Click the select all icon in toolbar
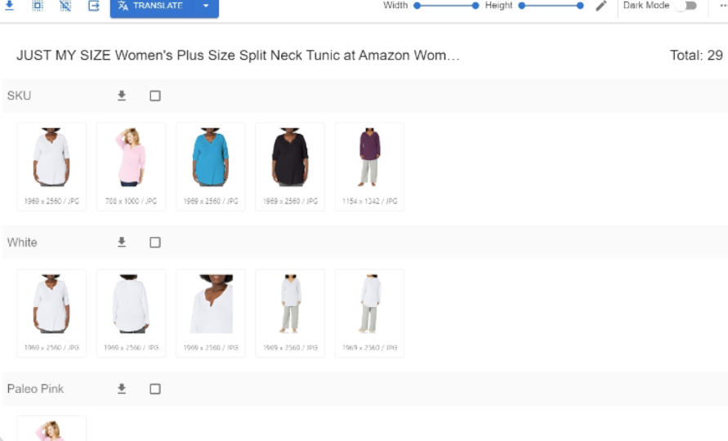This screenshot has height=441, width=728. click(38, 6)
